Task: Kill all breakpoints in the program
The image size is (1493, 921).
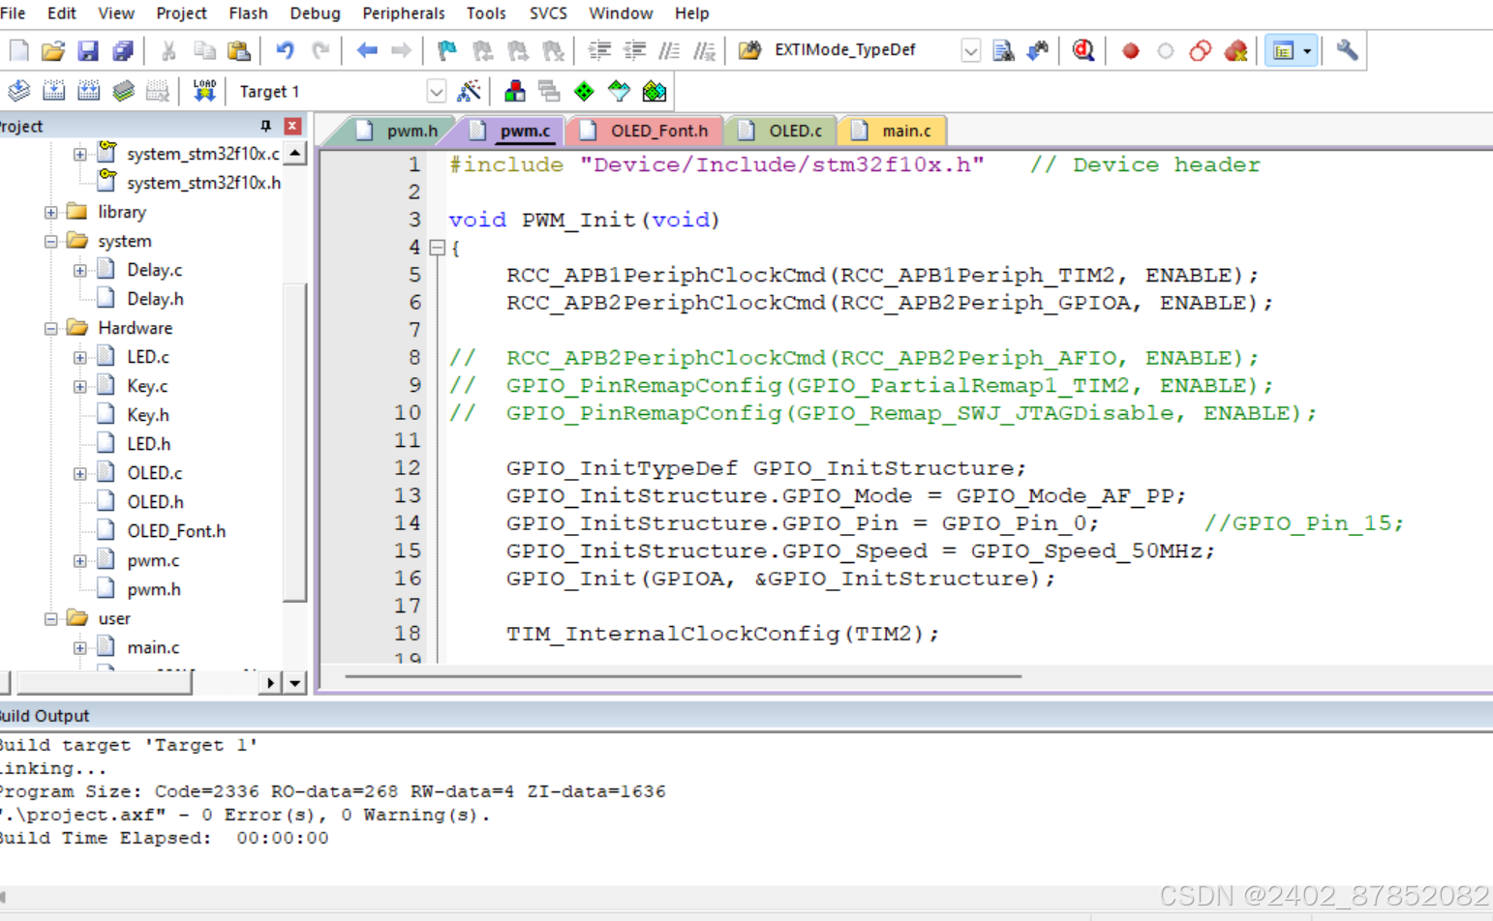Action: 1235,49
